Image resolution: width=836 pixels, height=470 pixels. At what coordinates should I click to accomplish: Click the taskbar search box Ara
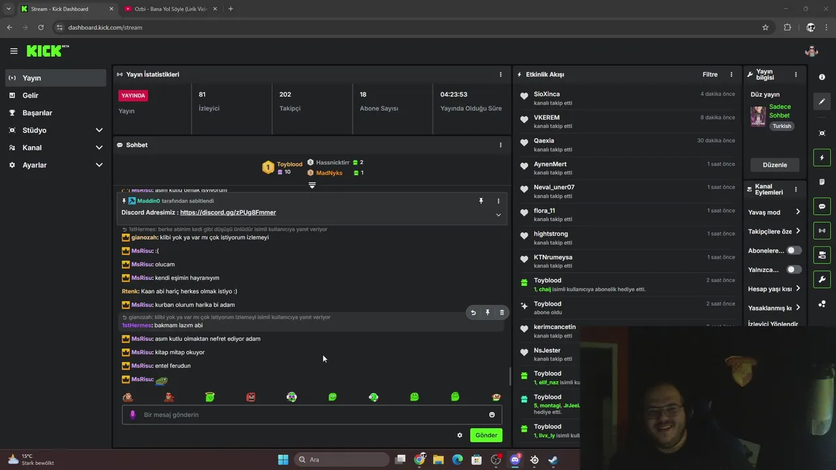click(x=341, y=460)
